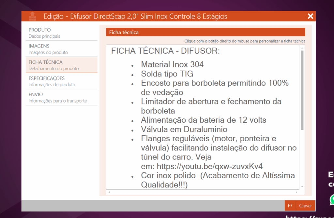The height and width of the screenshot is (218, 334).
Task: Click the orange 'Ficha técnica' panel header
Action: click(x=205, y=32)
